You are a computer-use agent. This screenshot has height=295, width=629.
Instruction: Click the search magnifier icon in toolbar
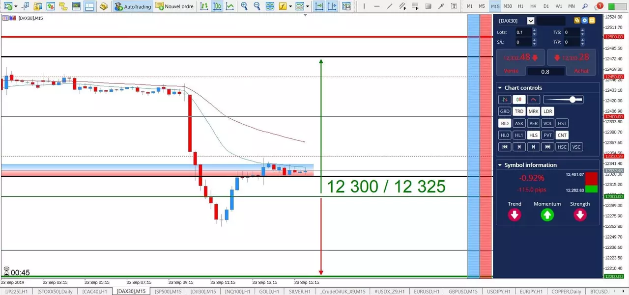click(x=585, y=6)
